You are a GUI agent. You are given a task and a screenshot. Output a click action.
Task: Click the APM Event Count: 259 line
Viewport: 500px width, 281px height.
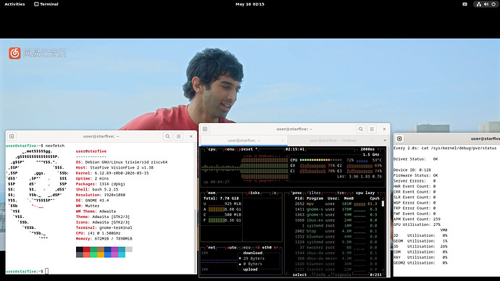coord(417,219)
